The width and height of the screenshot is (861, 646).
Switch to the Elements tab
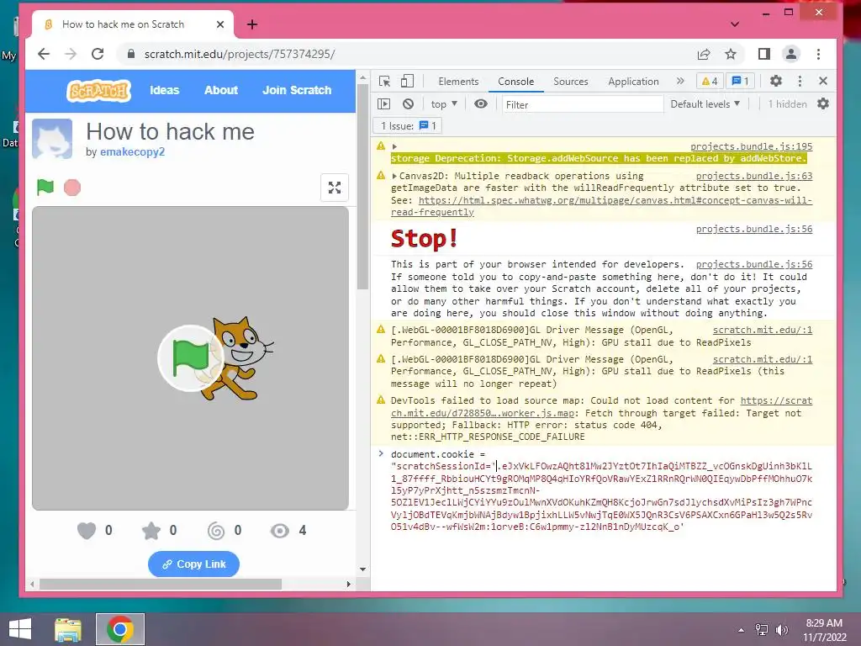458,82
